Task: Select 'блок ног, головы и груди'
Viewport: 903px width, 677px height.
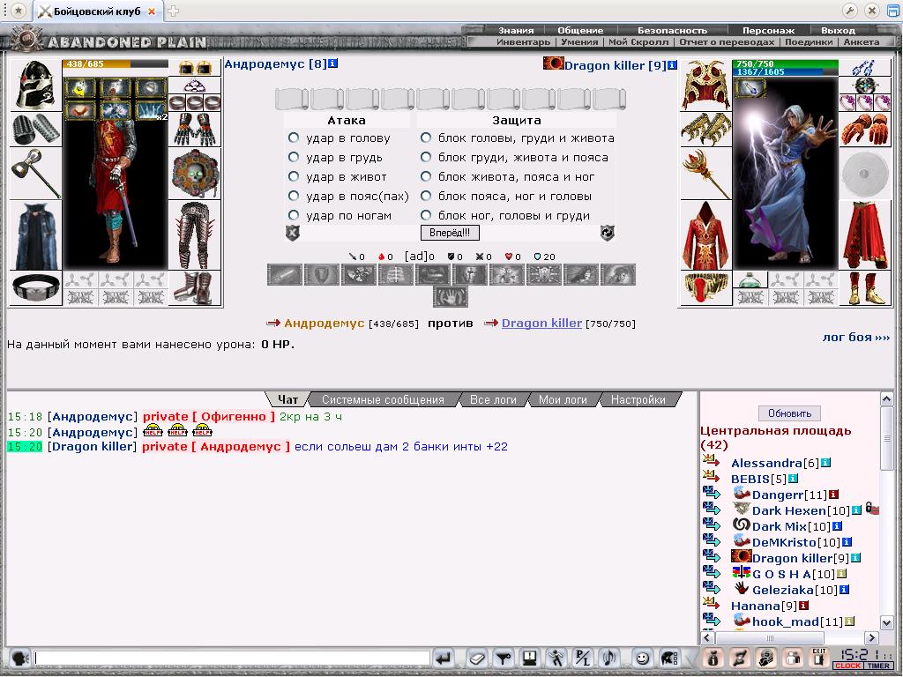Action: [426, 215]
